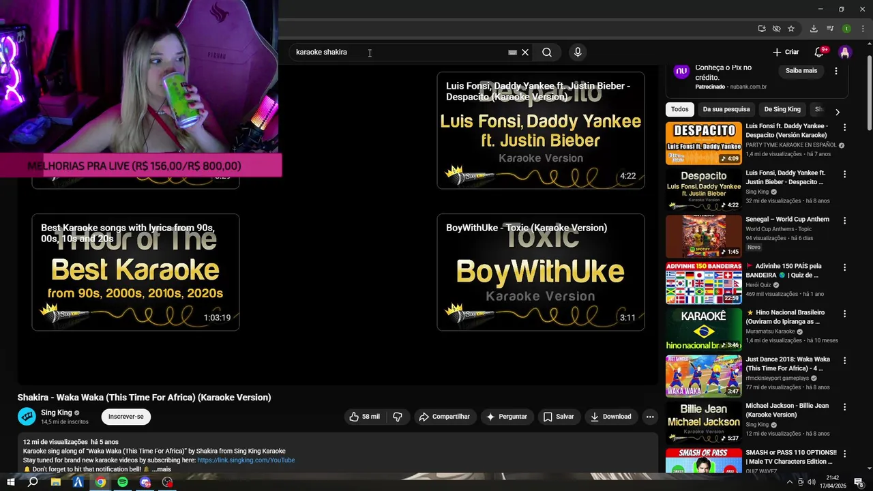
Task: Expand description with ...mais
Action: tap(162, 469)
